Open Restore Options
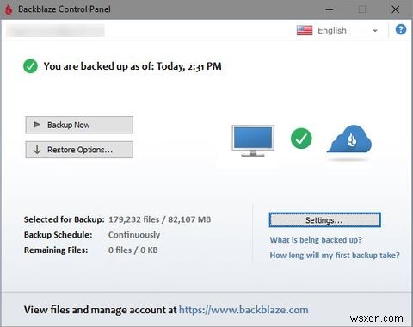The height and width of the screenshot is (327, 413). tap(79, 150)
